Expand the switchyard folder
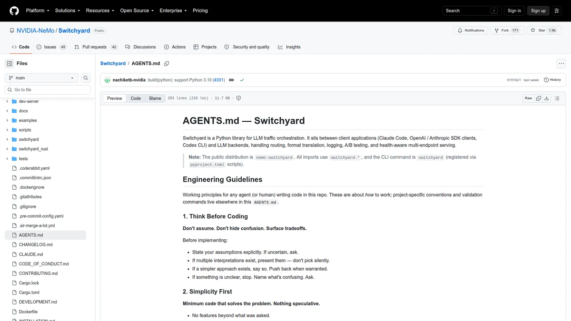 [7, 139]
